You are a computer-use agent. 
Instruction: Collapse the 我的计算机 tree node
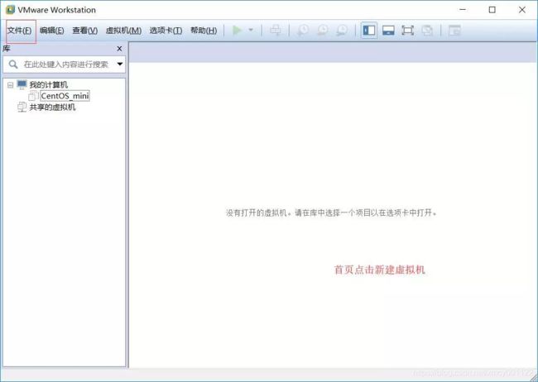pyautogui.click(x=11, y=84)
